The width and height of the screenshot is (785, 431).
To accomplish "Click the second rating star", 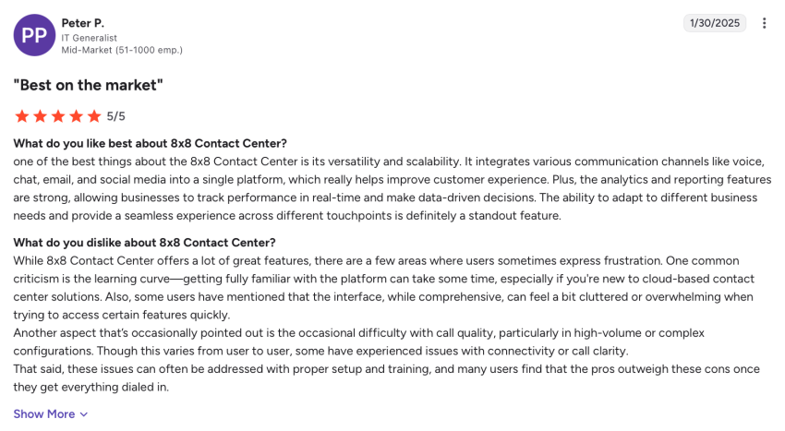I will pos(40,116).
